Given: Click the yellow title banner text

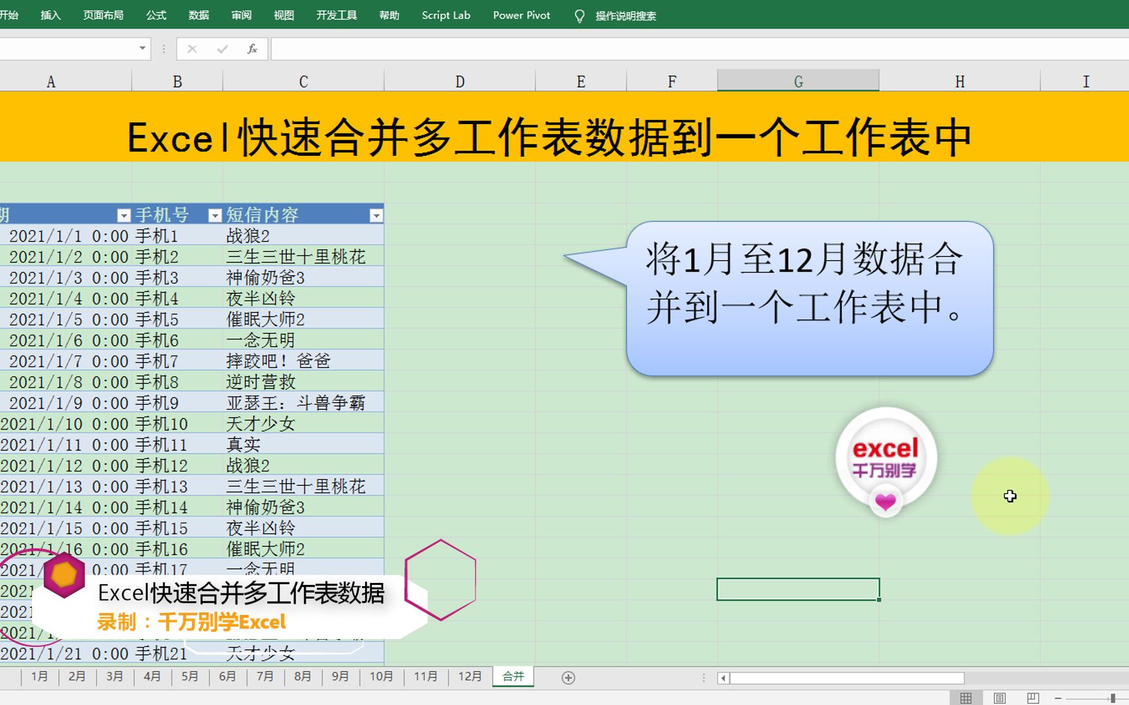Looking at the screenshot, I should tap(549, 138).
